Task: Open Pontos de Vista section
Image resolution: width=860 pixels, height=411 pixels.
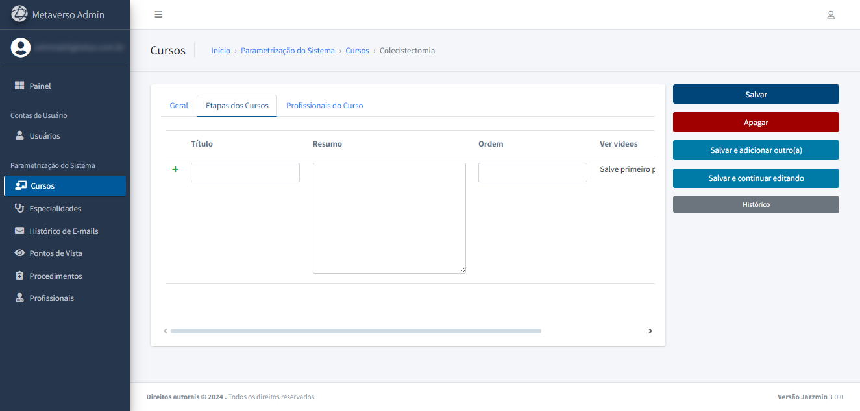Action: (x=55, y=253)
